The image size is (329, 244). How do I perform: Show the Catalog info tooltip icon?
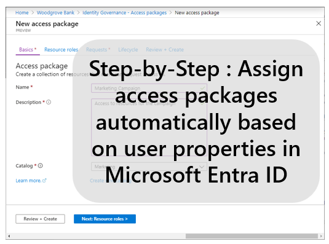[x=41, y=165]
